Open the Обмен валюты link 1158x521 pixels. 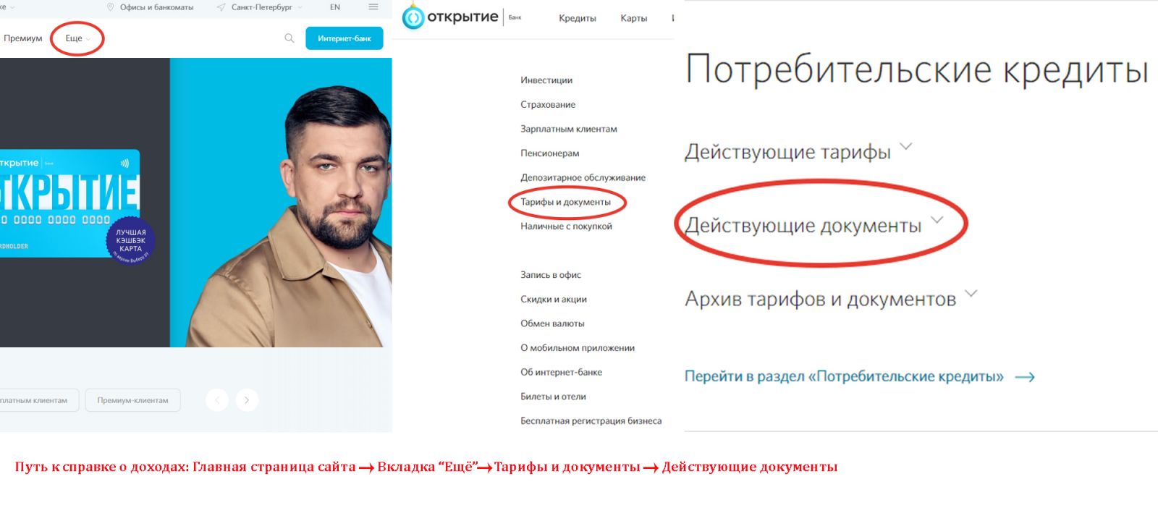tap(552, 323)
